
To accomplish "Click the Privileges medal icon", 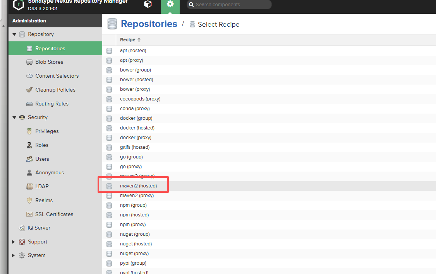I will pyautogui.click(x=29, y=131).
